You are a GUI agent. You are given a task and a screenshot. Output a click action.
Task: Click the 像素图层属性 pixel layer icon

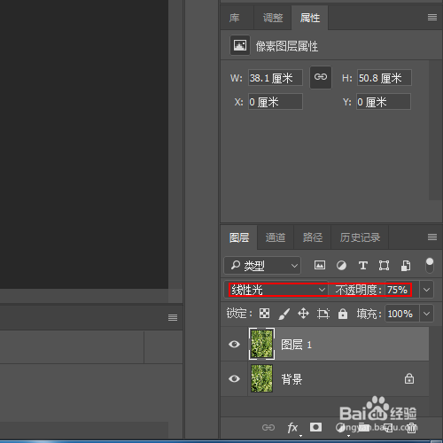tap(240, 45)
